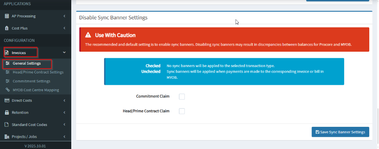The width and height of the screenshot is (379, 149).
Task: Tick the Commitment Claim checkbox
Action: (182, 97)
